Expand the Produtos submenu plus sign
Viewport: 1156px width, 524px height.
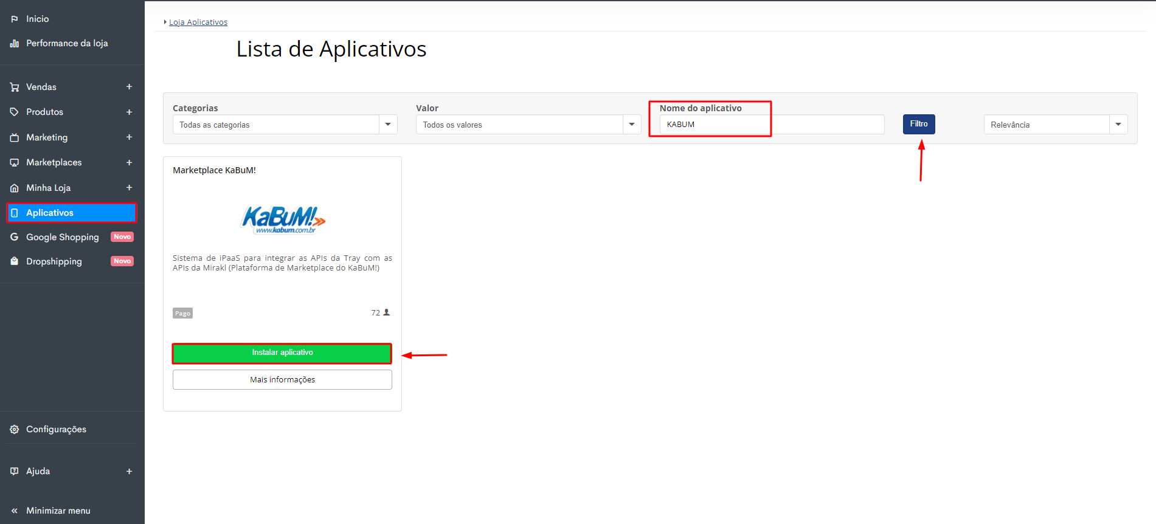click(129, 112)
